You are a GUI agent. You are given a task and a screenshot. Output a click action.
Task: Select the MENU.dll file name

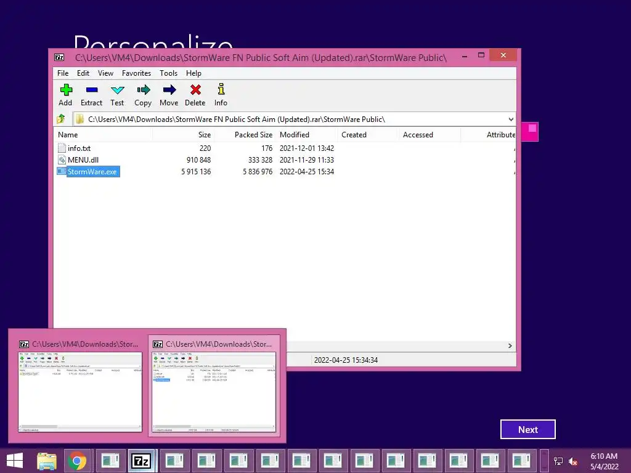(x=83, y=160)
